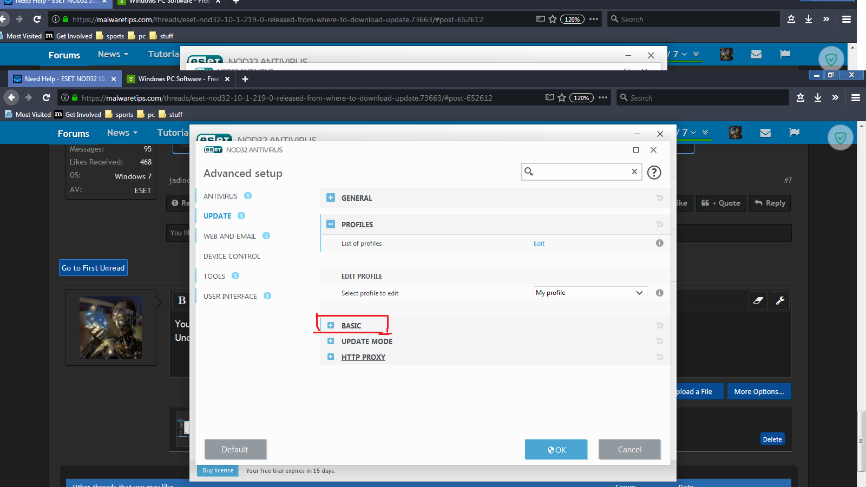Click the Buy license button
This screenshot has height=487, width=866.
click(218, 471)
